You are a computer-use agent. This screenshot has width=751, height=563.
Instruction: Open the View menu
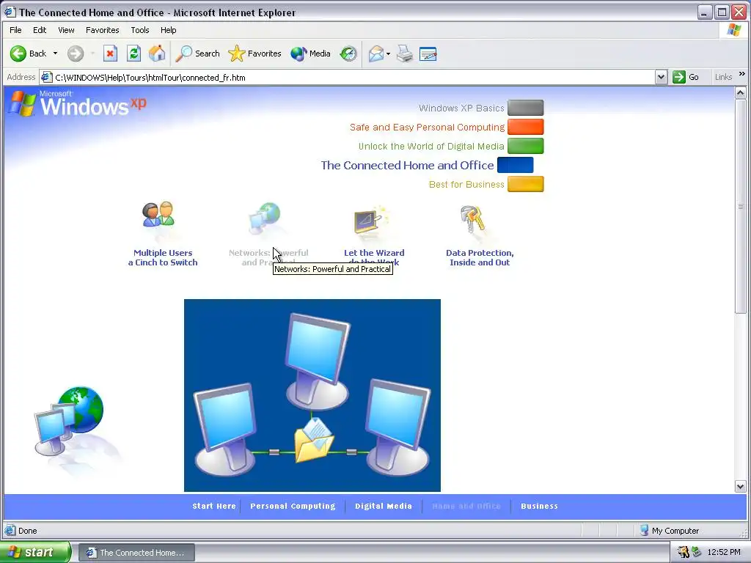tap(66, 29)
